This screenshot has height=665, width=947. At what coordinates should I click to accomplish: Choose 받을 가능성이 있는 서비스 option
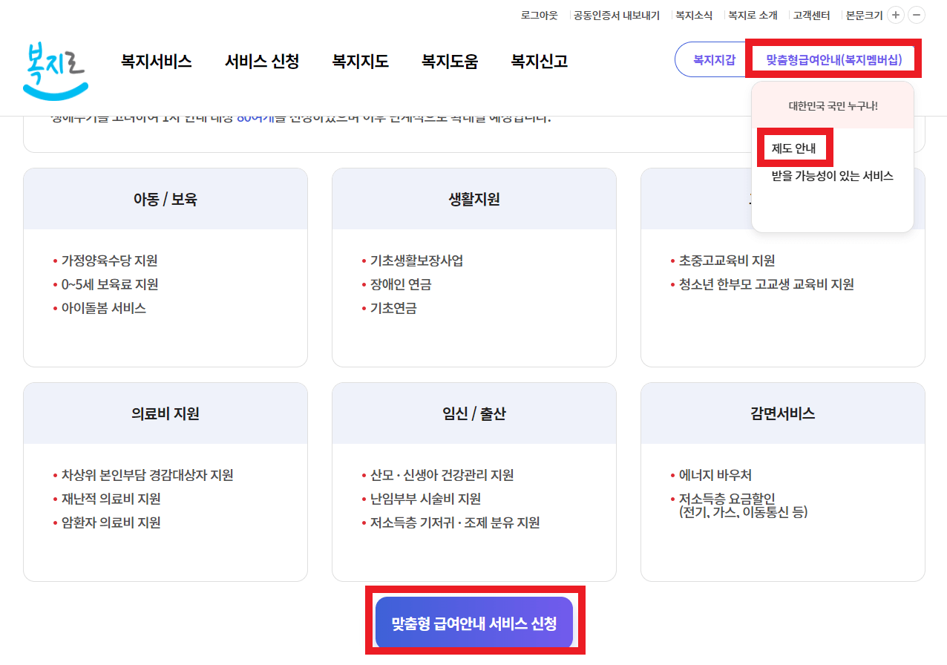(833, 176)
